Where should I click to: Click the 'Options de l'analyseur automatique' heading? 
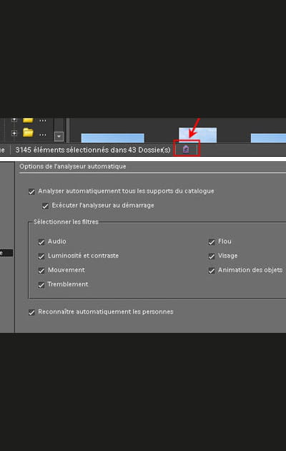[x=73, y=166]
